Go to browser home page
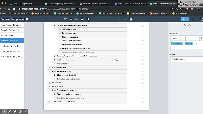 [14, 9]
